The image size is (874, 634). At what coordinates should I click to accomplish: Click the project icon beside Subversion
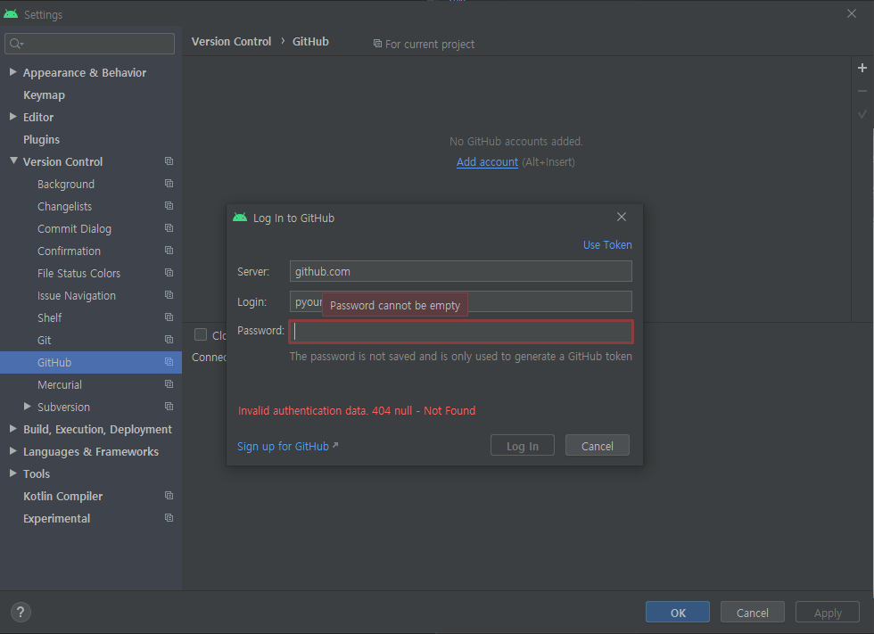169,407
